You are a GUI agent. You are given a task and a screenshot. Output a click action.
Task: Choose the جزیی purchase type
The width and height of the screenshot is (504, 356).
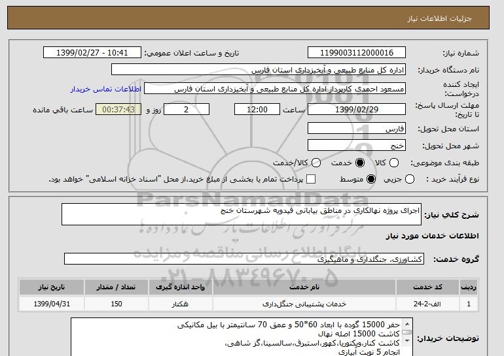coord(410,179)
